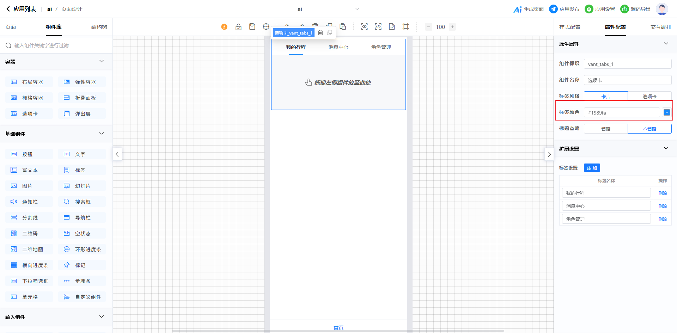This screenshot has width=677, height=333.
Task: Delete the selected vant_tabs_1 component via trash icon
Action: click(321, 33)
